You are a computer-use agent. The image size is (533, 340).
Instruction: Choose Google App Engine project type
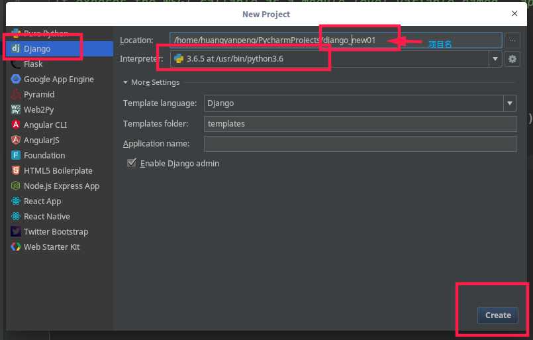[60, 80]
